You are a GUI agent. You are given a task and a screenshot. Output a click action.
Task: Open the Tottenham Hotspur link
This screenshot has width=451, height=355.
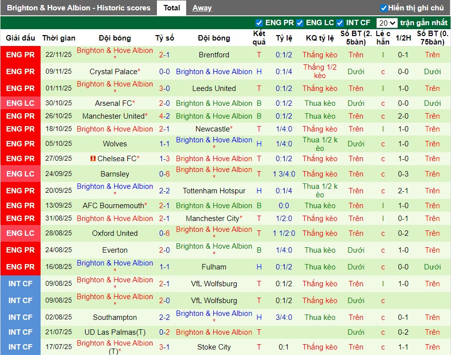(213, 190)
